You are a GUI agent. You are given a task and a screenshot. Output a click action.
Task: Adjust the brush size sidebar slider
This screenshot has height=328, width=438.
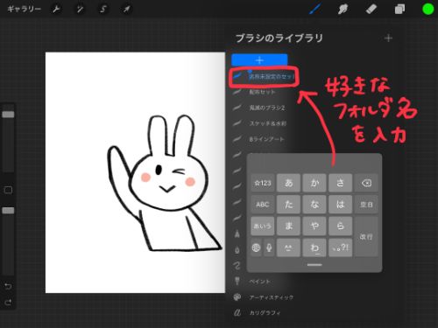(x=8, y=114)
